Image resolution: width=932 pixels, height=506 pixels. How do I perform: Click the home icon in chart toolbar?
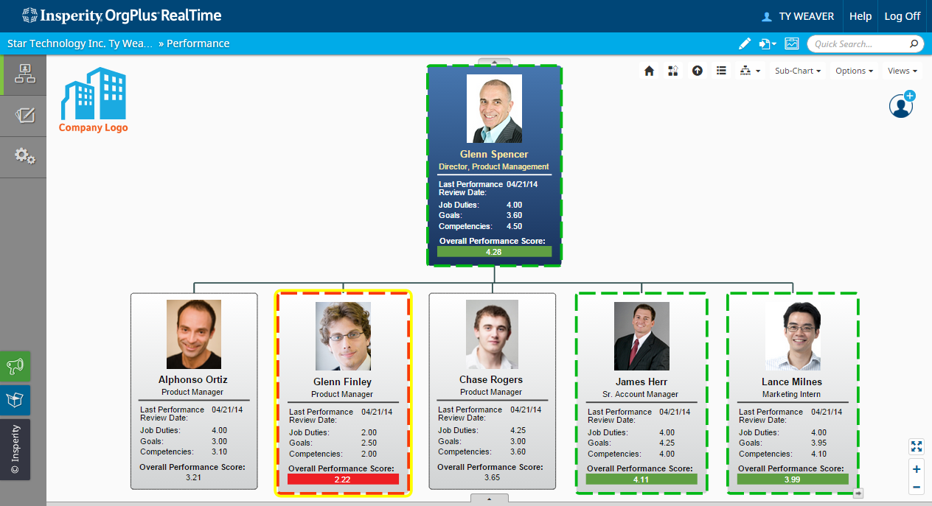pyautogui.click(x=649, y=71)
